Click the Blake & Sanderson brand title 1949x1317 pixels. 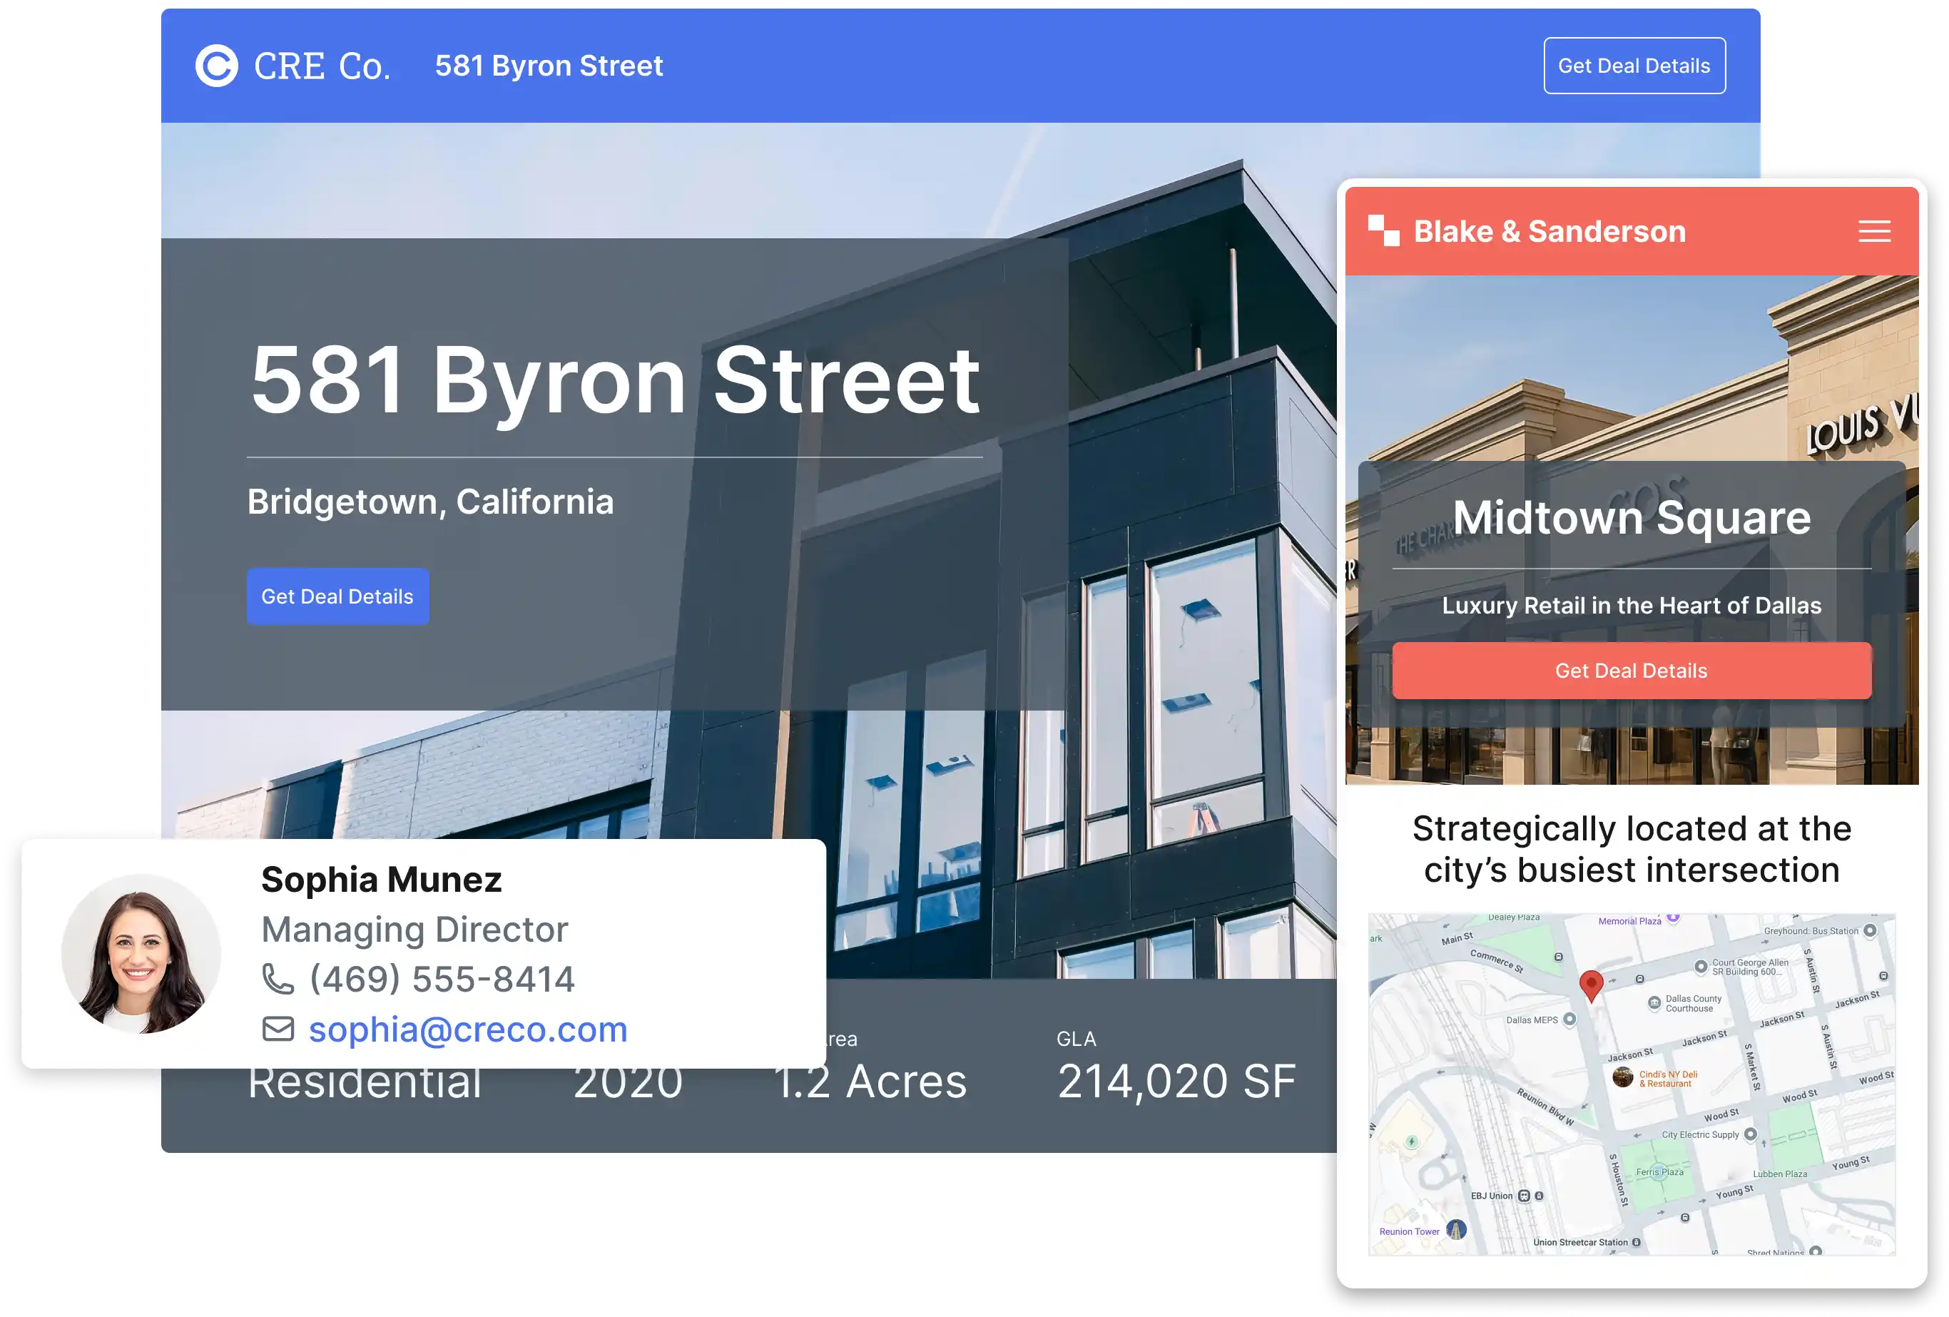click(x=1549, y=232)
